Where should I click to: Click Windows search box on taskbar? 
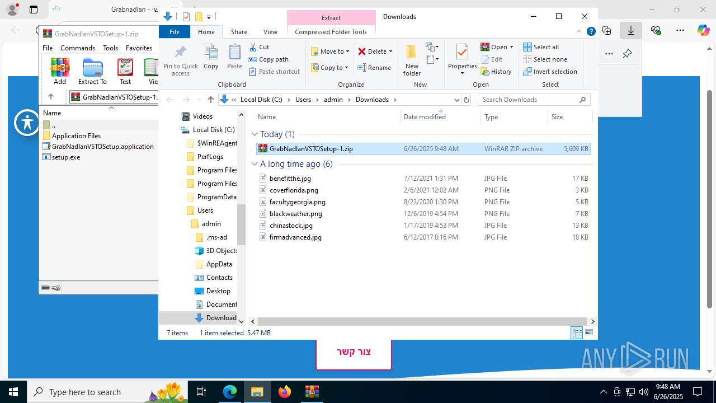click(x=106, y=392)
